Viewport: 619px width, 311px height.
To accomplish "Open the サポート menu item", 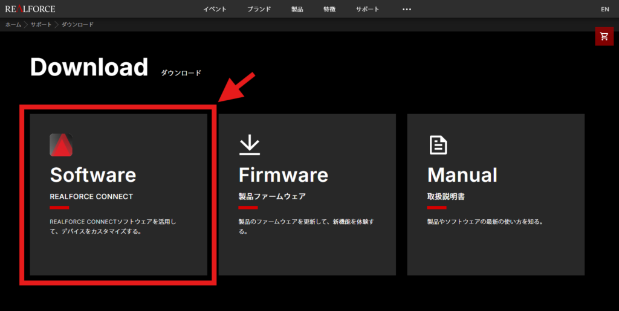I will (367, 9).
